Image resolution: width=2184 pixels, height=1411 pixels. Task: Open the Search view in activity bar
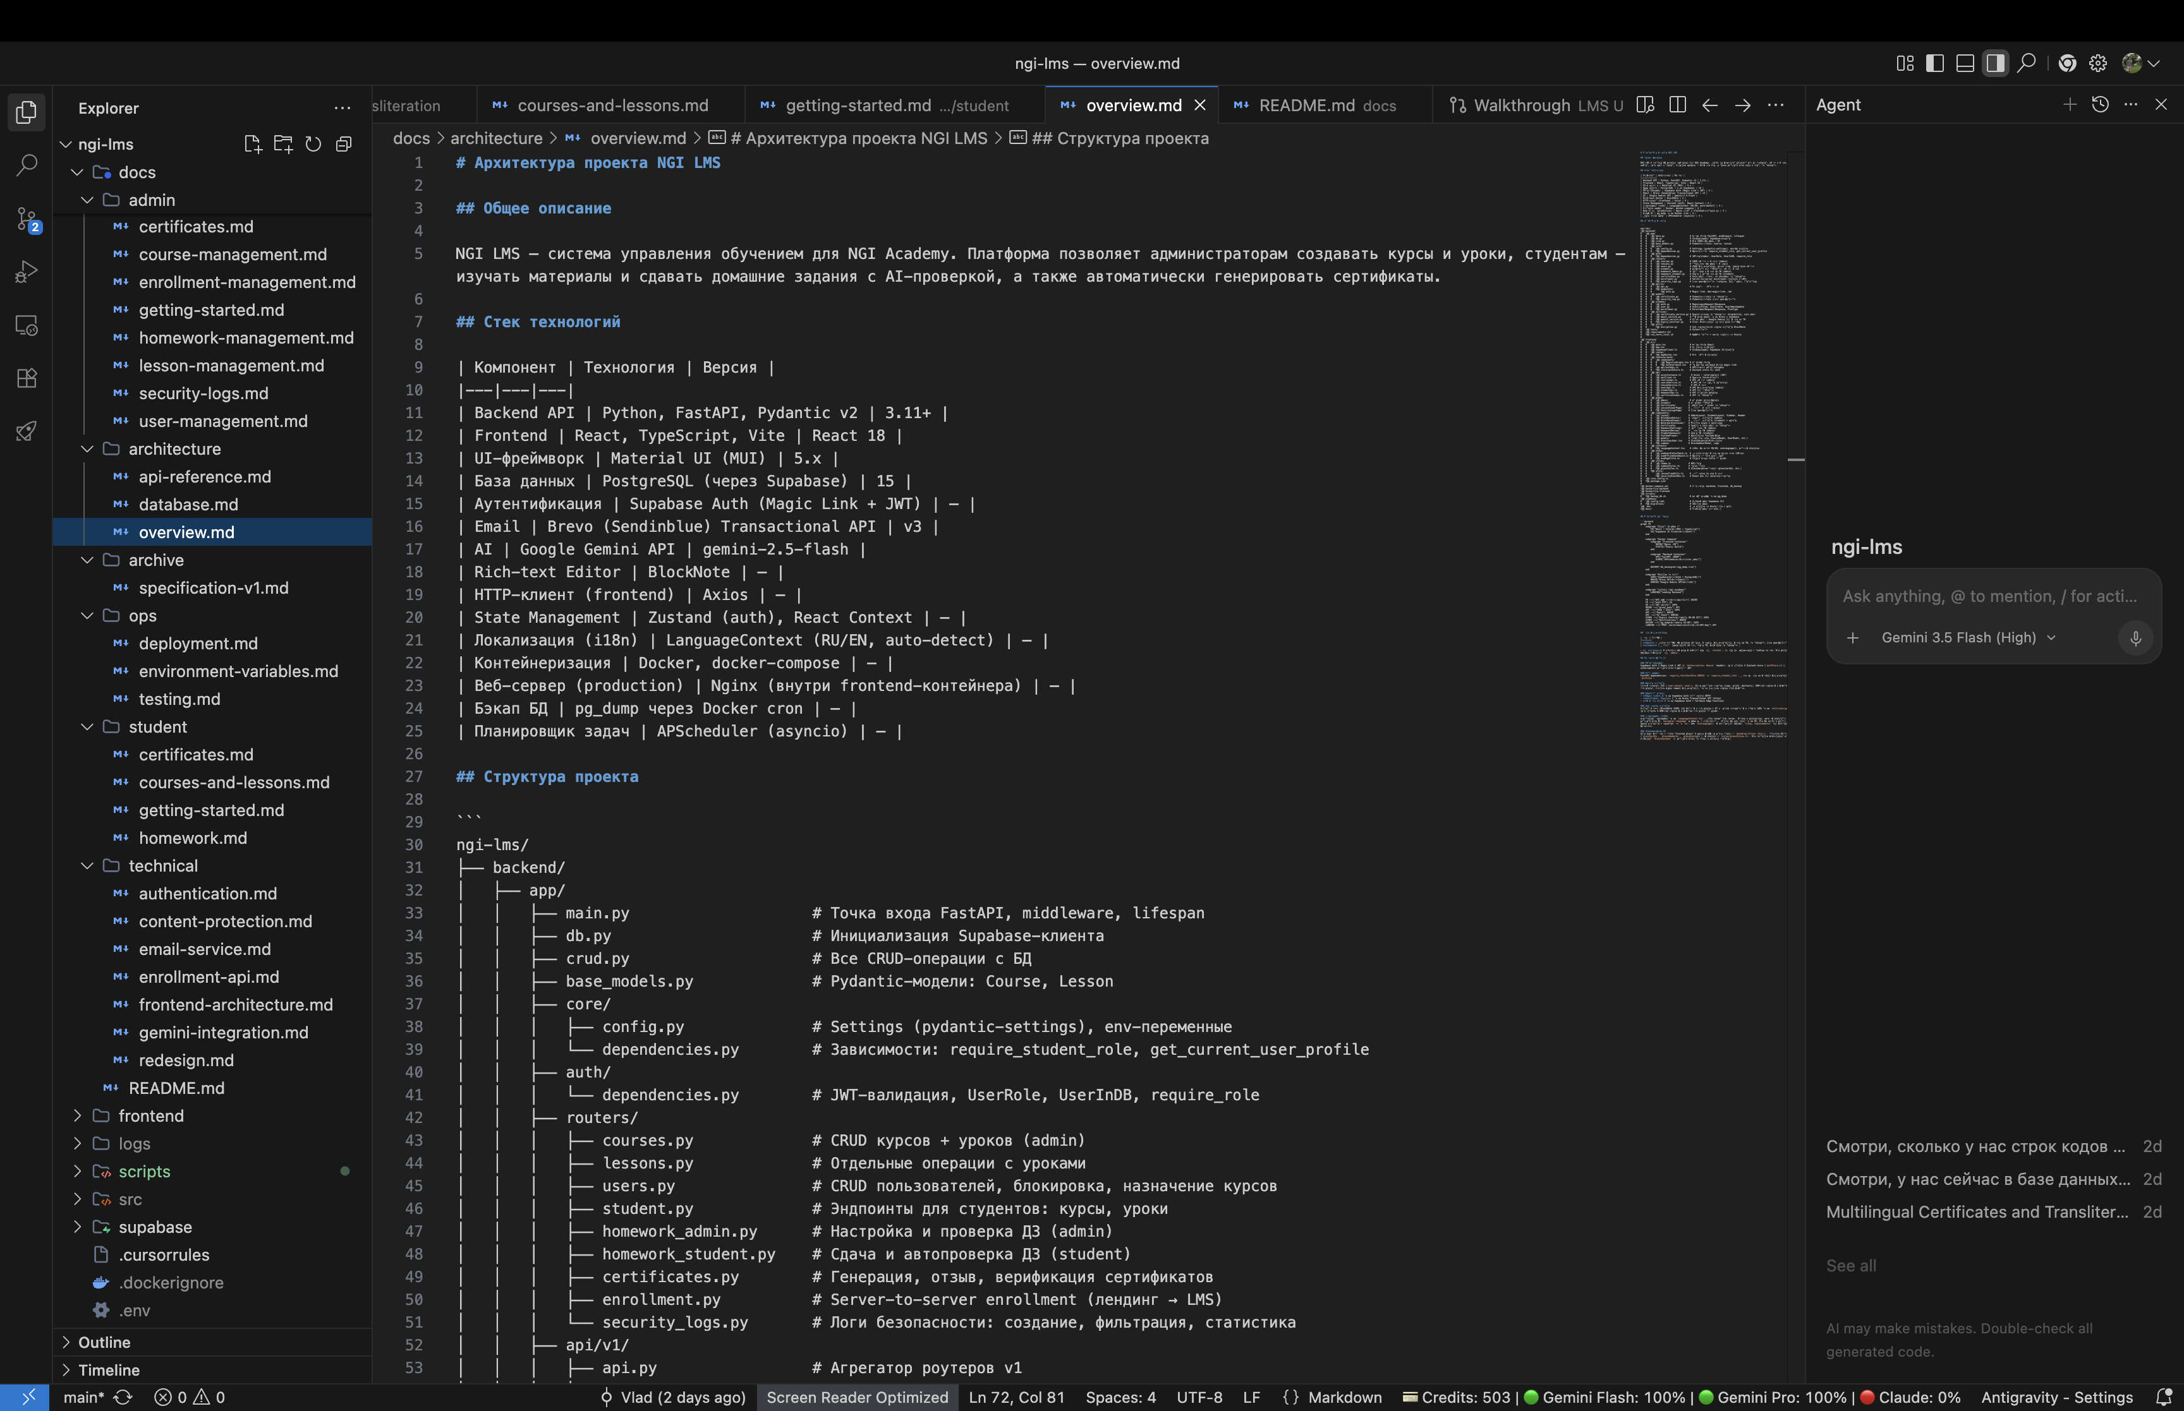(26, 166)
